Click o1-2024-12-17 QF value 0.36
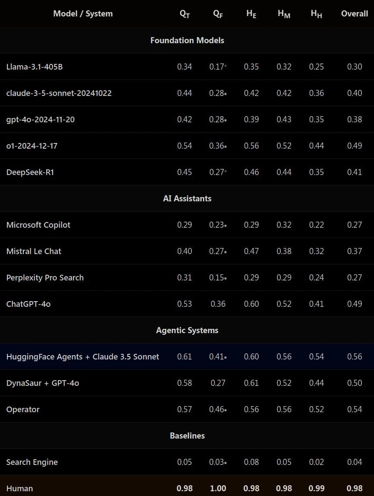The image size is (374, 496). (218, 146)
